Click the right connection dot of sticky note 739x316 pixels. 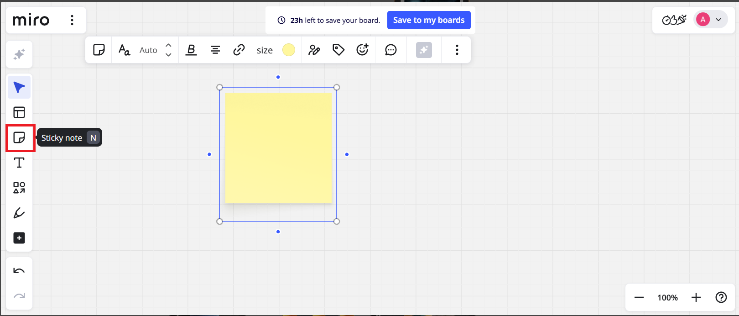[347, 154]
